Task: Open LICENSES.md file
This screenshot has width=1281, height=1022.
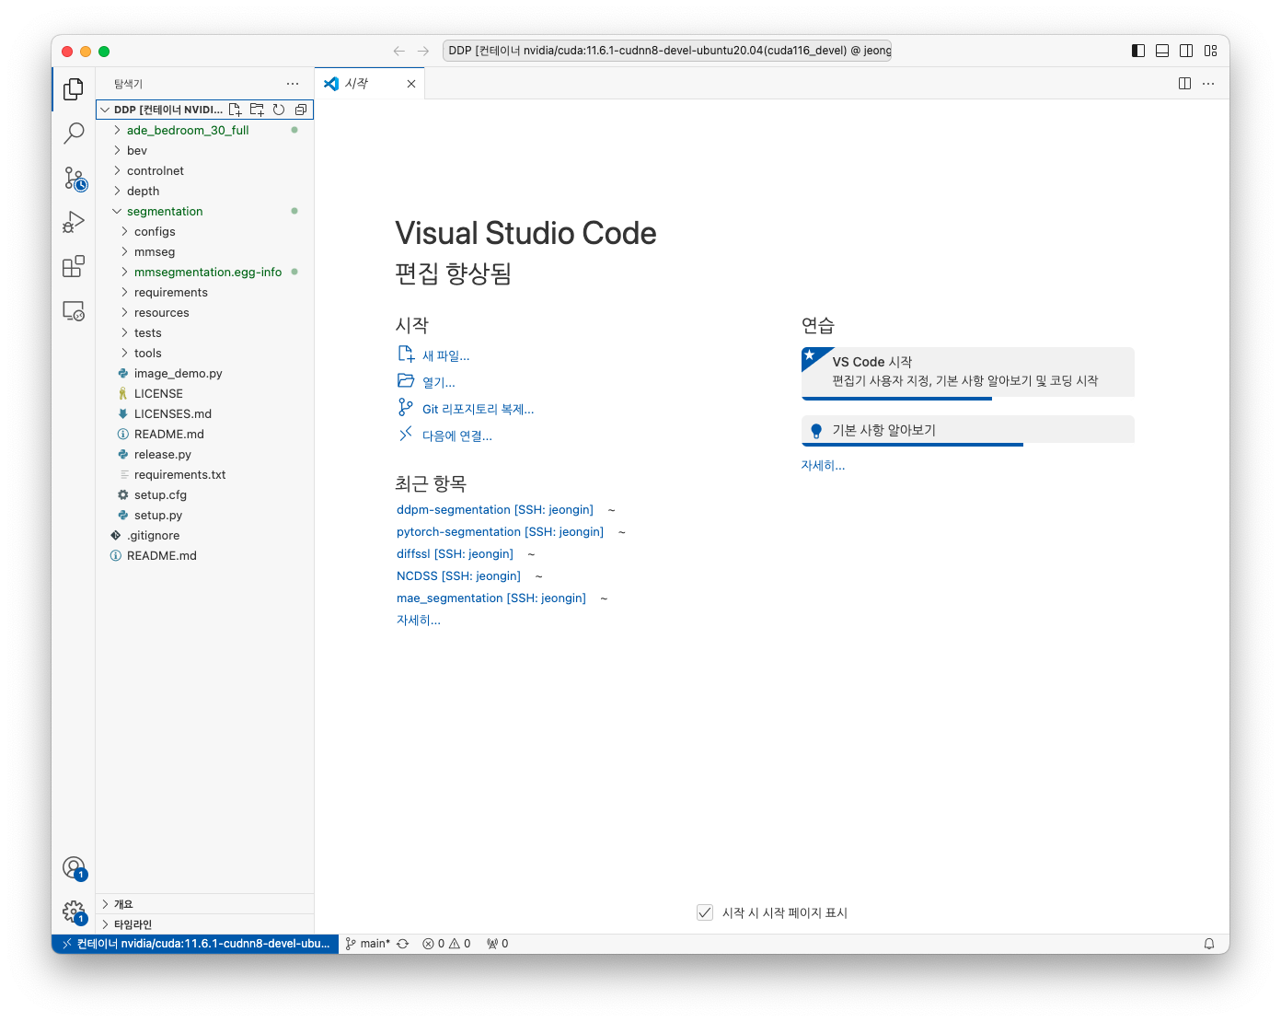Action: coord(204,413)
